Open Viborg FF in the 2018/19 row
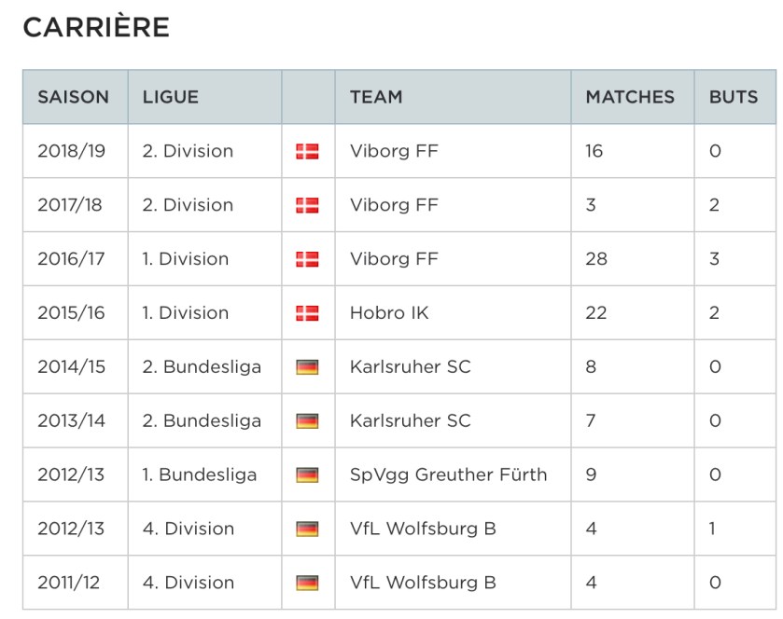Image resolution: width=783 pixels, height=619 pixels. pos(394,151)
